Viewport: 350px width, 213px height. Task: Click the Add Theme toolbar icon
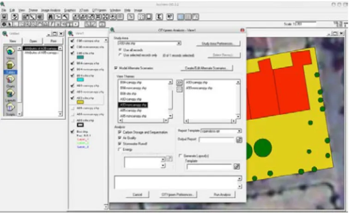[15, 17]
